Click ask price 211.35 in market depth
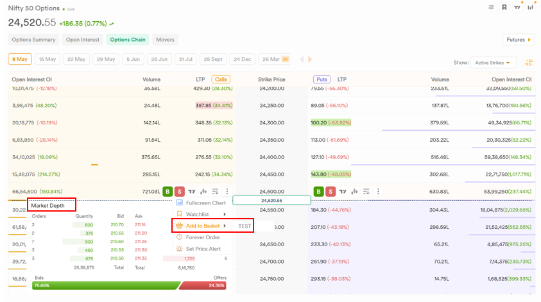The height and width of the screenshot is (302, 541). [141, 258]
